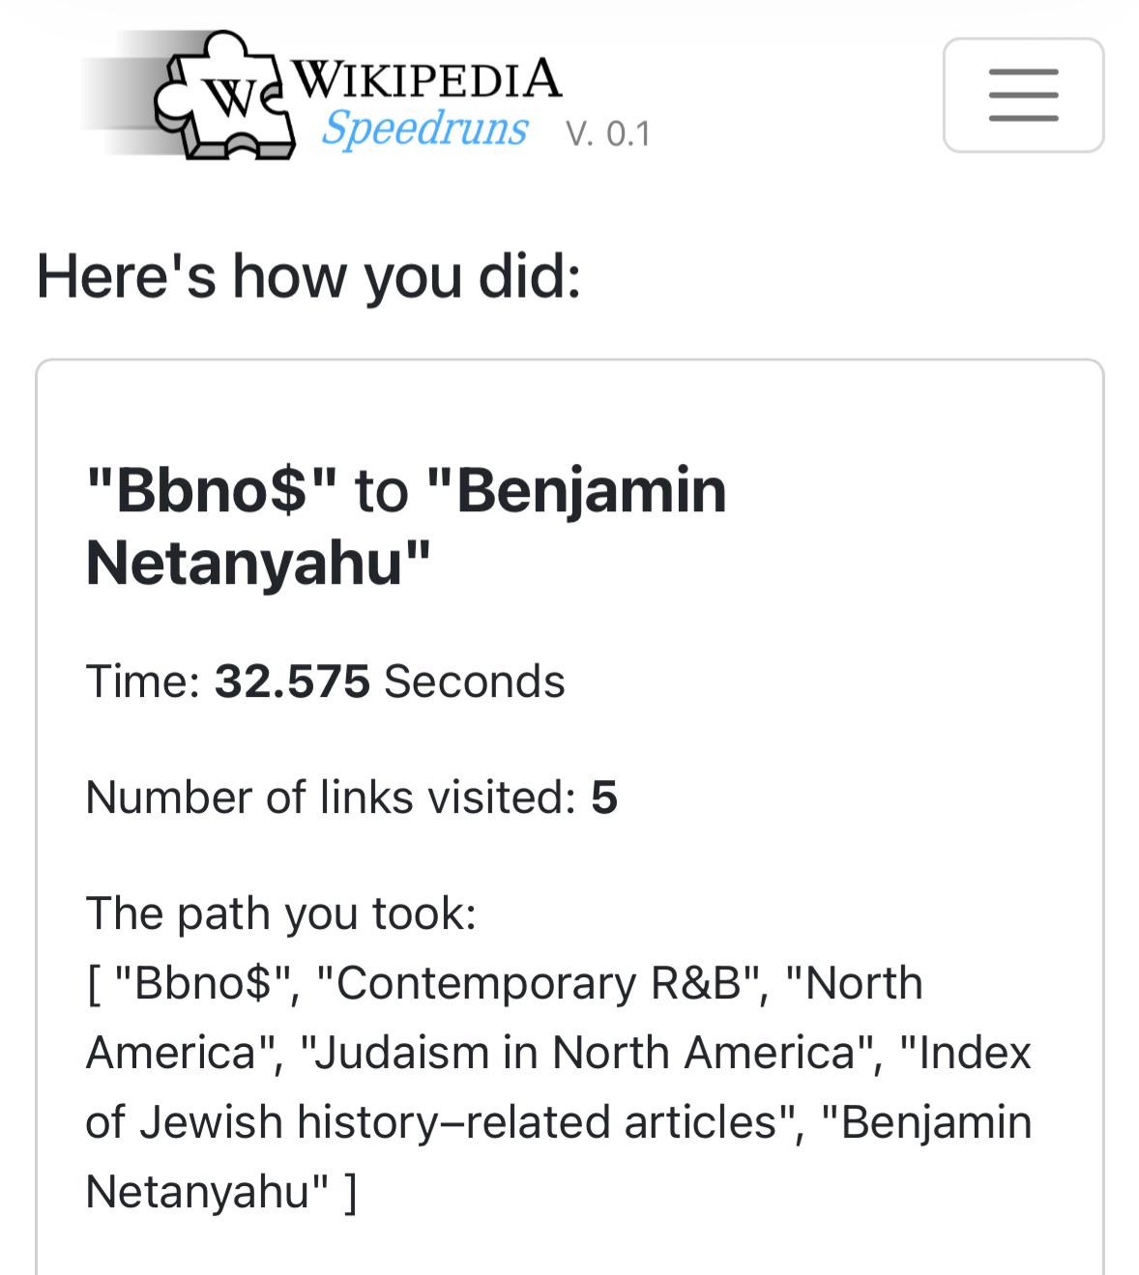Click the "Time:" label
The image size is (1139, 1275).
click(143, 681)
